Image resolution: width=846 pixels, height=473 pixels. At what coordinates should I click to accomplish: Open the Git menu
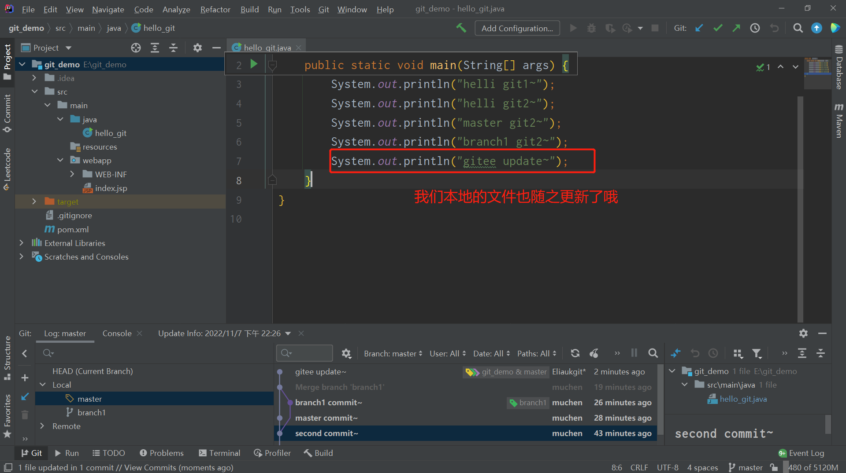pos(323,9)
